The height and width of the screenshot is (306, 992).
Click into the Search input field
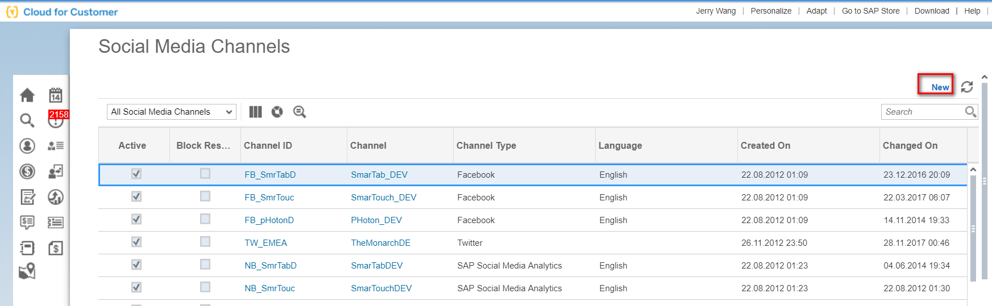922,112
